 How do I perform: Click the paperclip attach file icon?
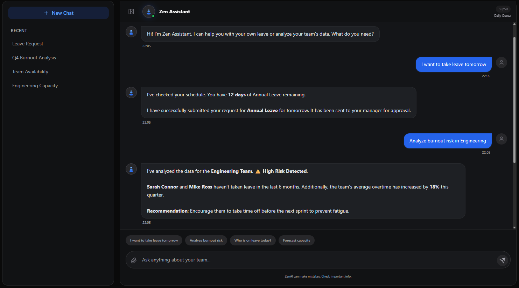click(x=134, y=260)
